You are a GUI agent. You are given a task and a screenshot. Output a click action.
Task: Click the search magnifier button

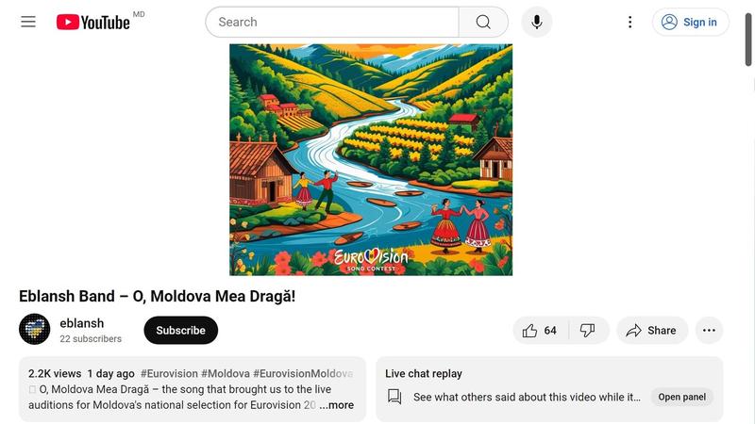click(x=483, y=22)
